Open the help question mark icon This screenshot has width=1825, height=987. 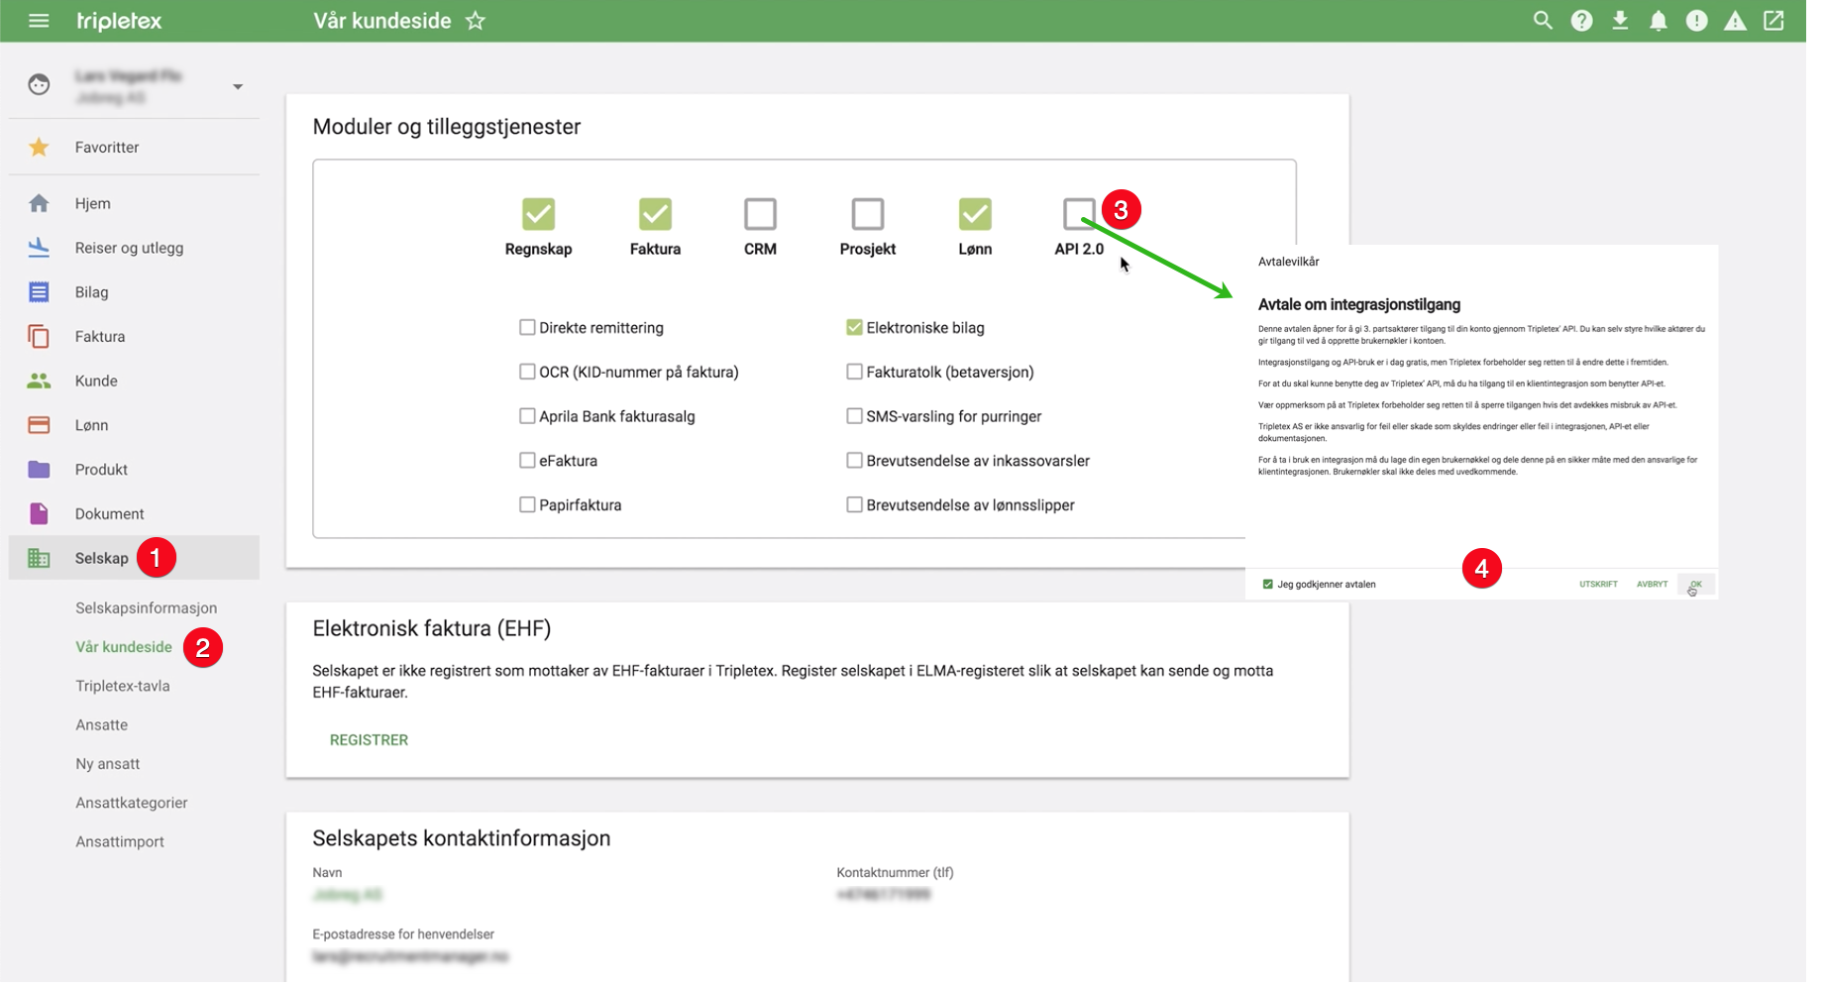click(x=1581, y=21)
